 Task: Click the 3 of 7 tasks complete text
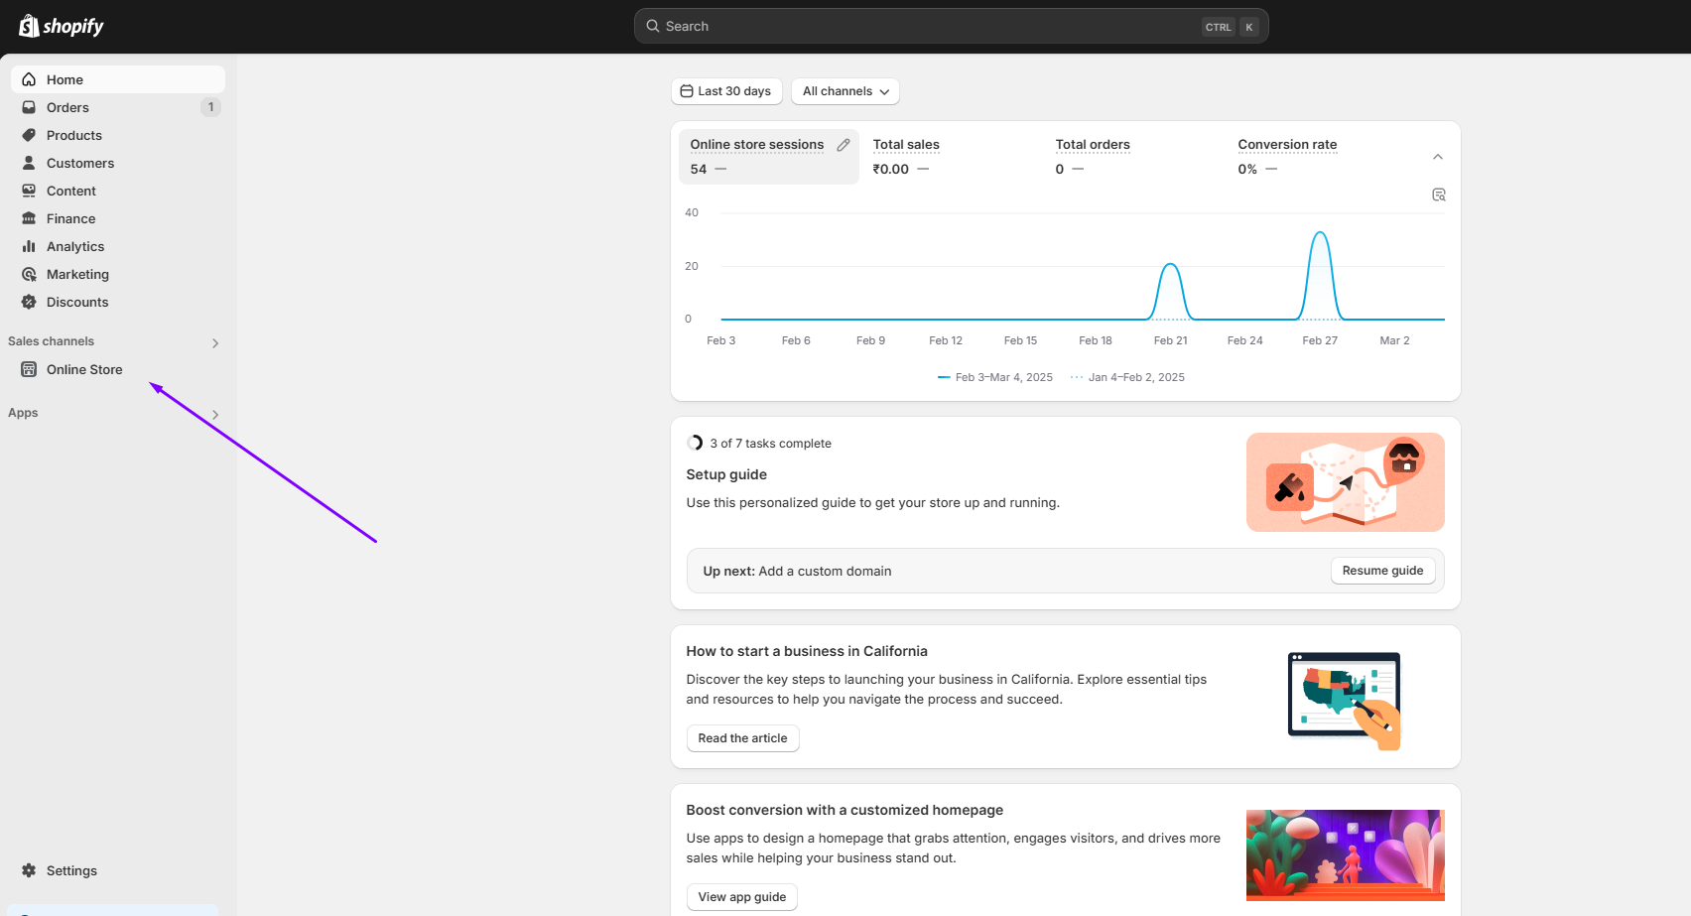(x=771, y=444)
